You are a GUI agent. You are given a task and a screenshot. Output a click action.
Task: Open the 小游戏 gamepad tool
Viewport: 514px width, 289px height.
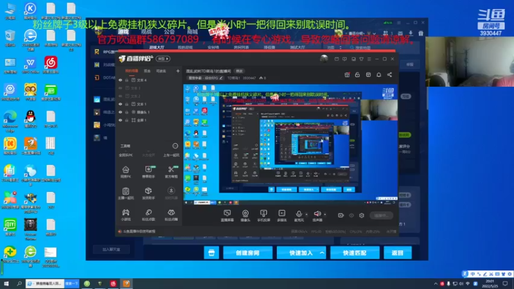click(125, 215)
